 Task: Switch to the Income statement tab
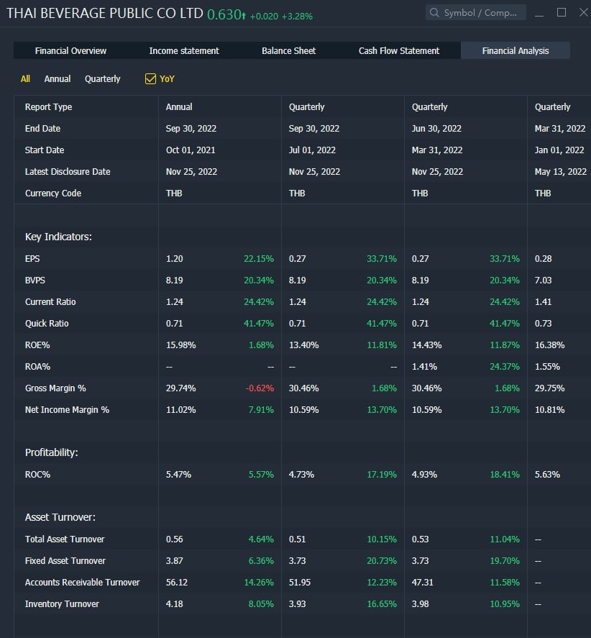coord(184,51)
